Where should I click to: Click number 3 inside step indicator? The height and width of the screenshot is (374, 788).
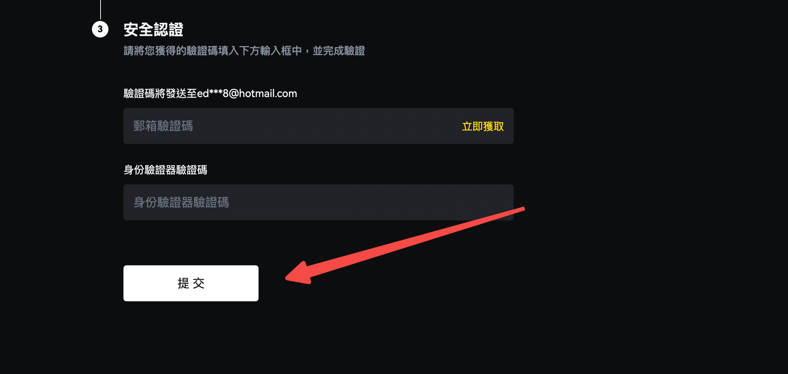[100, 29]
